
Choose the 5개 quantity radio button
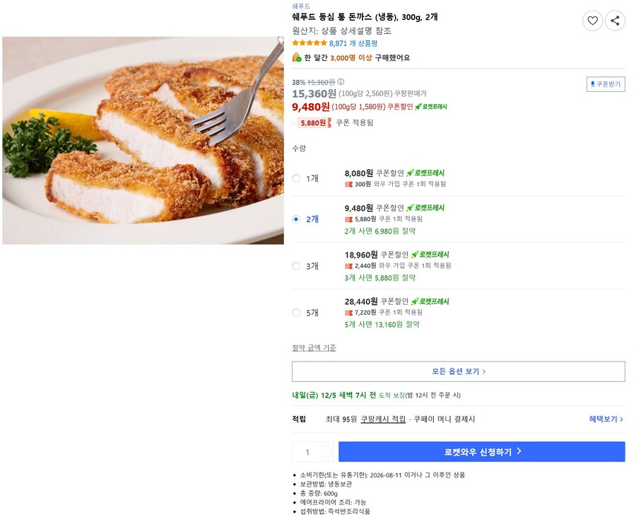click(296, 313)
